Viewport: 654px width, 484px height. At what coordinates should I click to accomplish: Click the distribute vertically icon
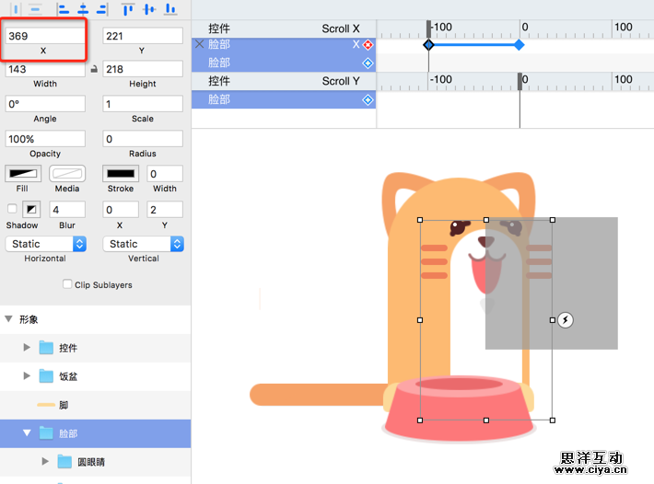point(36,9)
